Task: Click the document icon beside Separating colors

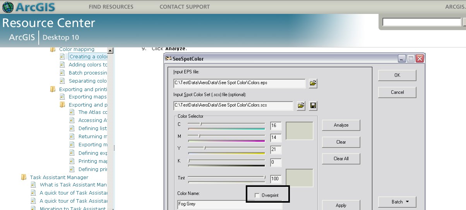Action: pos(62,81)
